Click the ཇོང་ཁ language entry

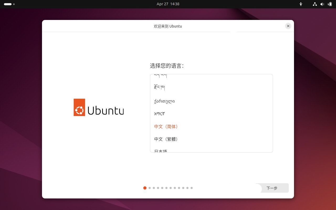159,87
